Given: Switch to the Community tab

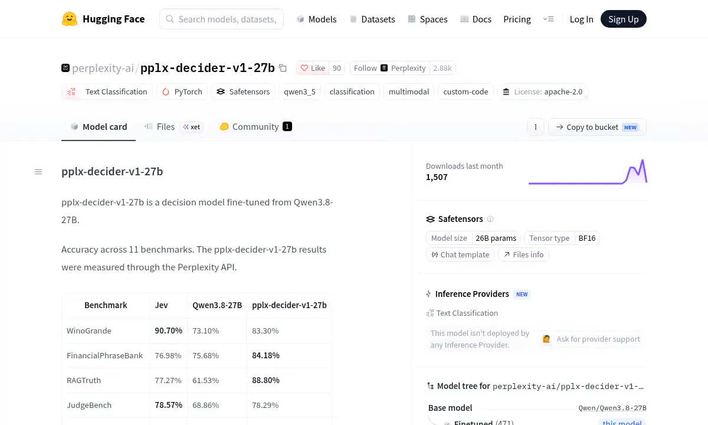Looking at the screenshot, I should pyautogui.click(x=255, y=127).
